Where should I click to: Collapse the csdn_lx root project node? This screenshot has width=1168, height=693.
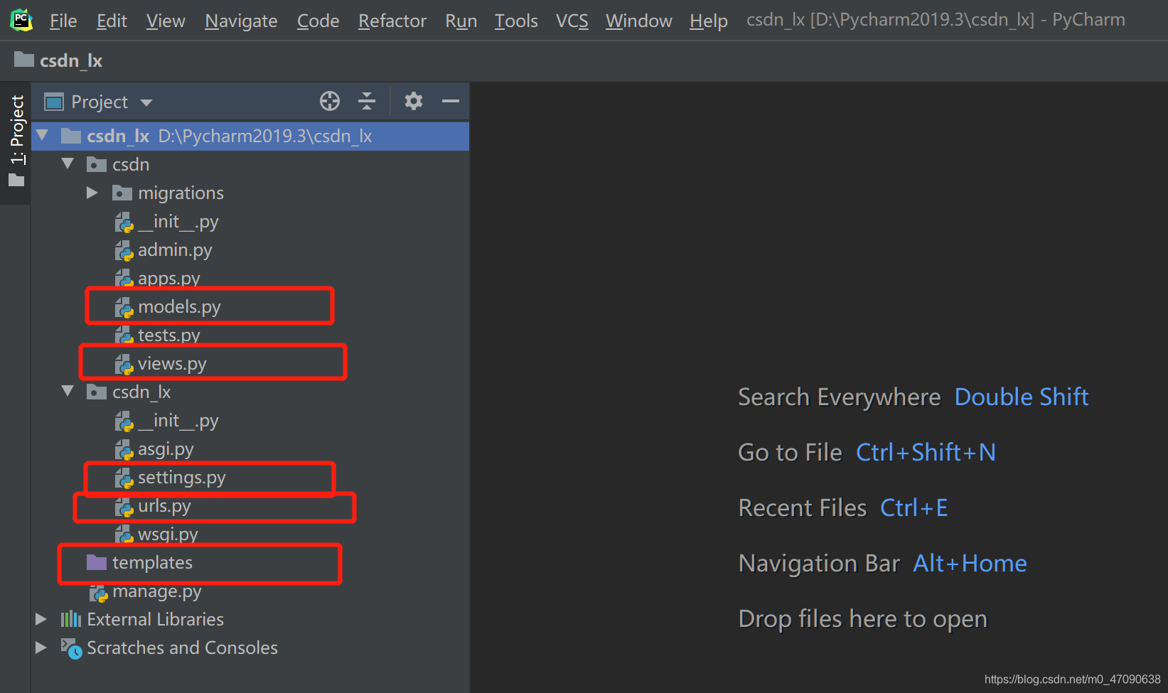[42, 134]
